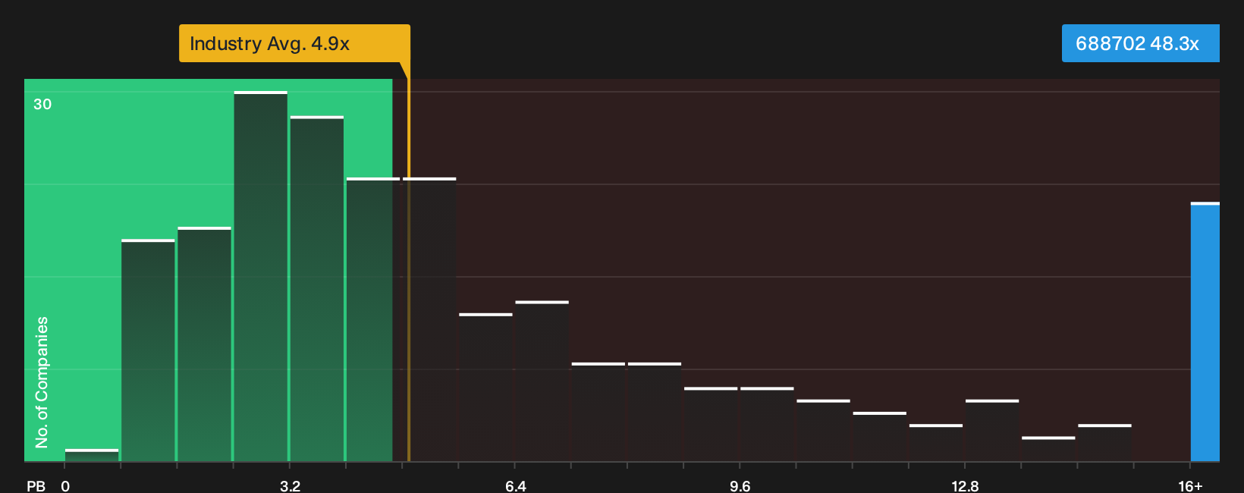Select the blue 688702 48.3x label
1244x493 pixels.
pyautogui.click(x=1140, y=43)
